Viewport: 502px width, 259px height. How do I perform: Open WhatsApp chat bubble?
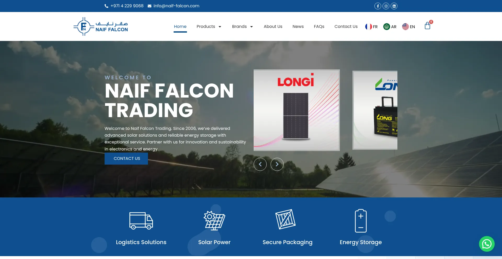(487, 244)
